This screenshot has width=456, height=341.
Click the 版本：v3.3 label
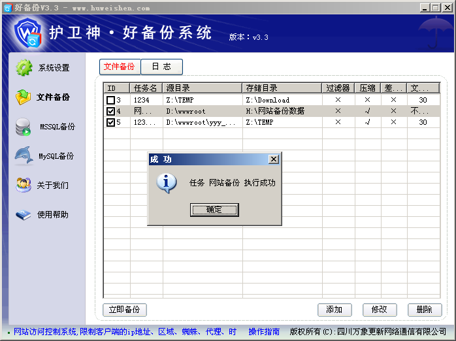249,37
